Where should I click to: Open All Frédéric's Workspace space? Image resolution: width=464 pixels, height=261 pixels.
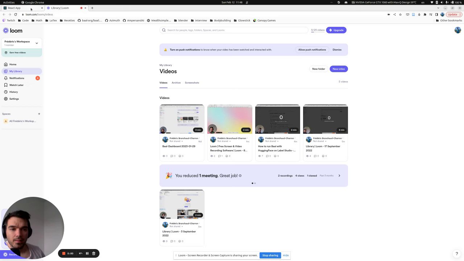tap(22, 121)
